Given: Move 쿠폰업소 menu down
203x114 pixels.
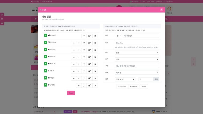Looking at the screenshot, I should (79, 57).
